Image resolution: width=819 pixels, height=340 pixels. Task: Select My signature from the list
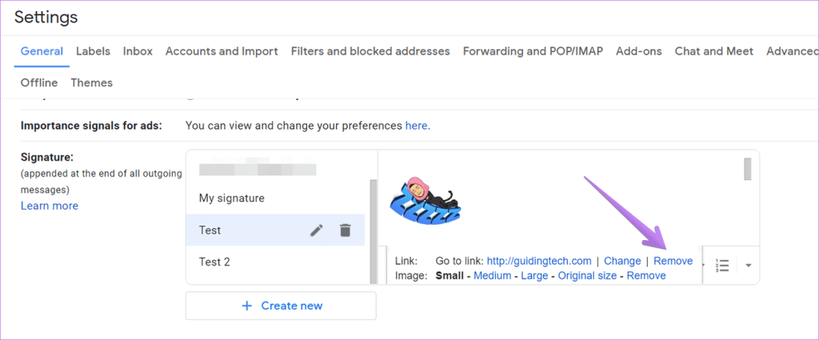click(231, 198)
